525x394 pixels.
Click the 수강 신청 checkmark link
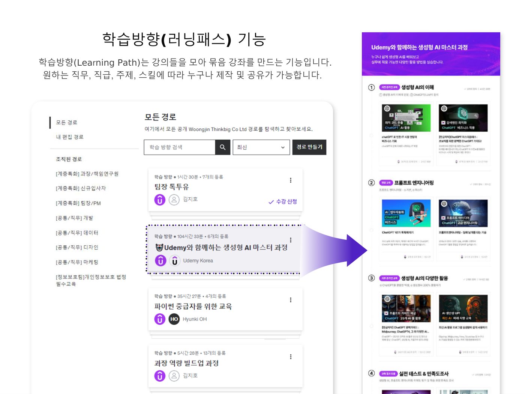283,202
